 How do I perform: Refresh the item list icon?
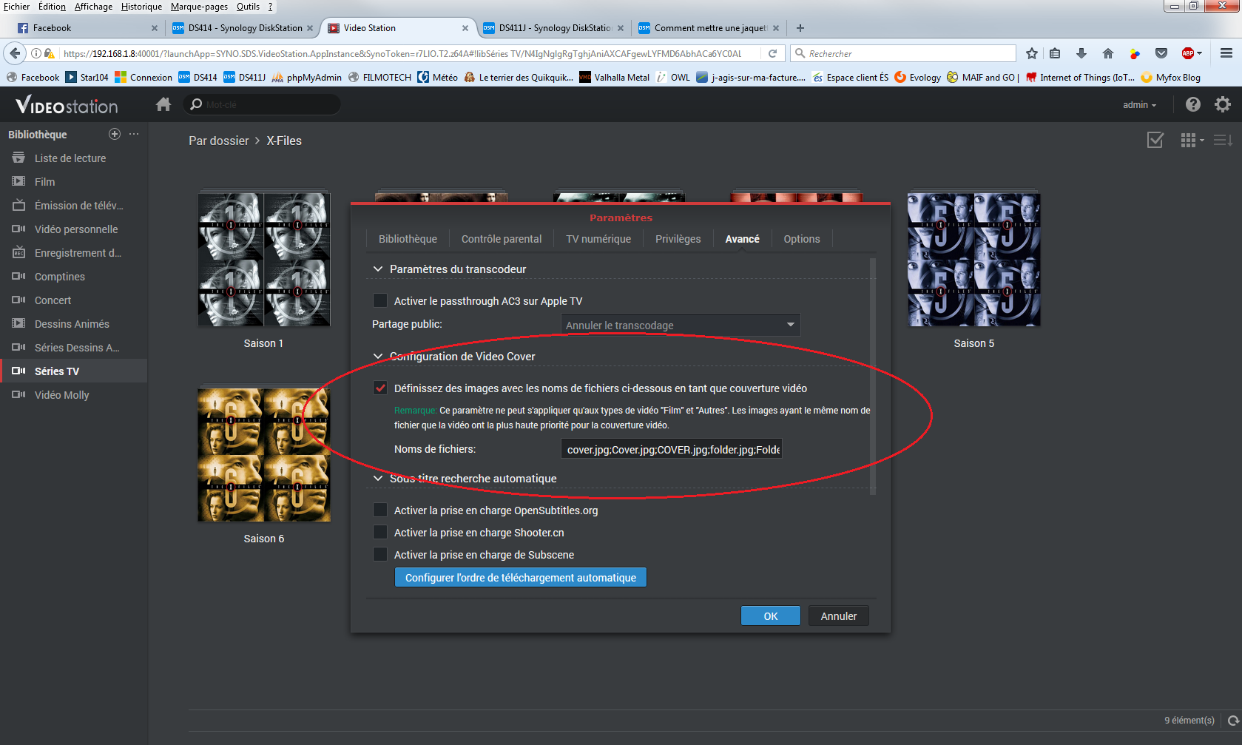(x=1233, y=721)
